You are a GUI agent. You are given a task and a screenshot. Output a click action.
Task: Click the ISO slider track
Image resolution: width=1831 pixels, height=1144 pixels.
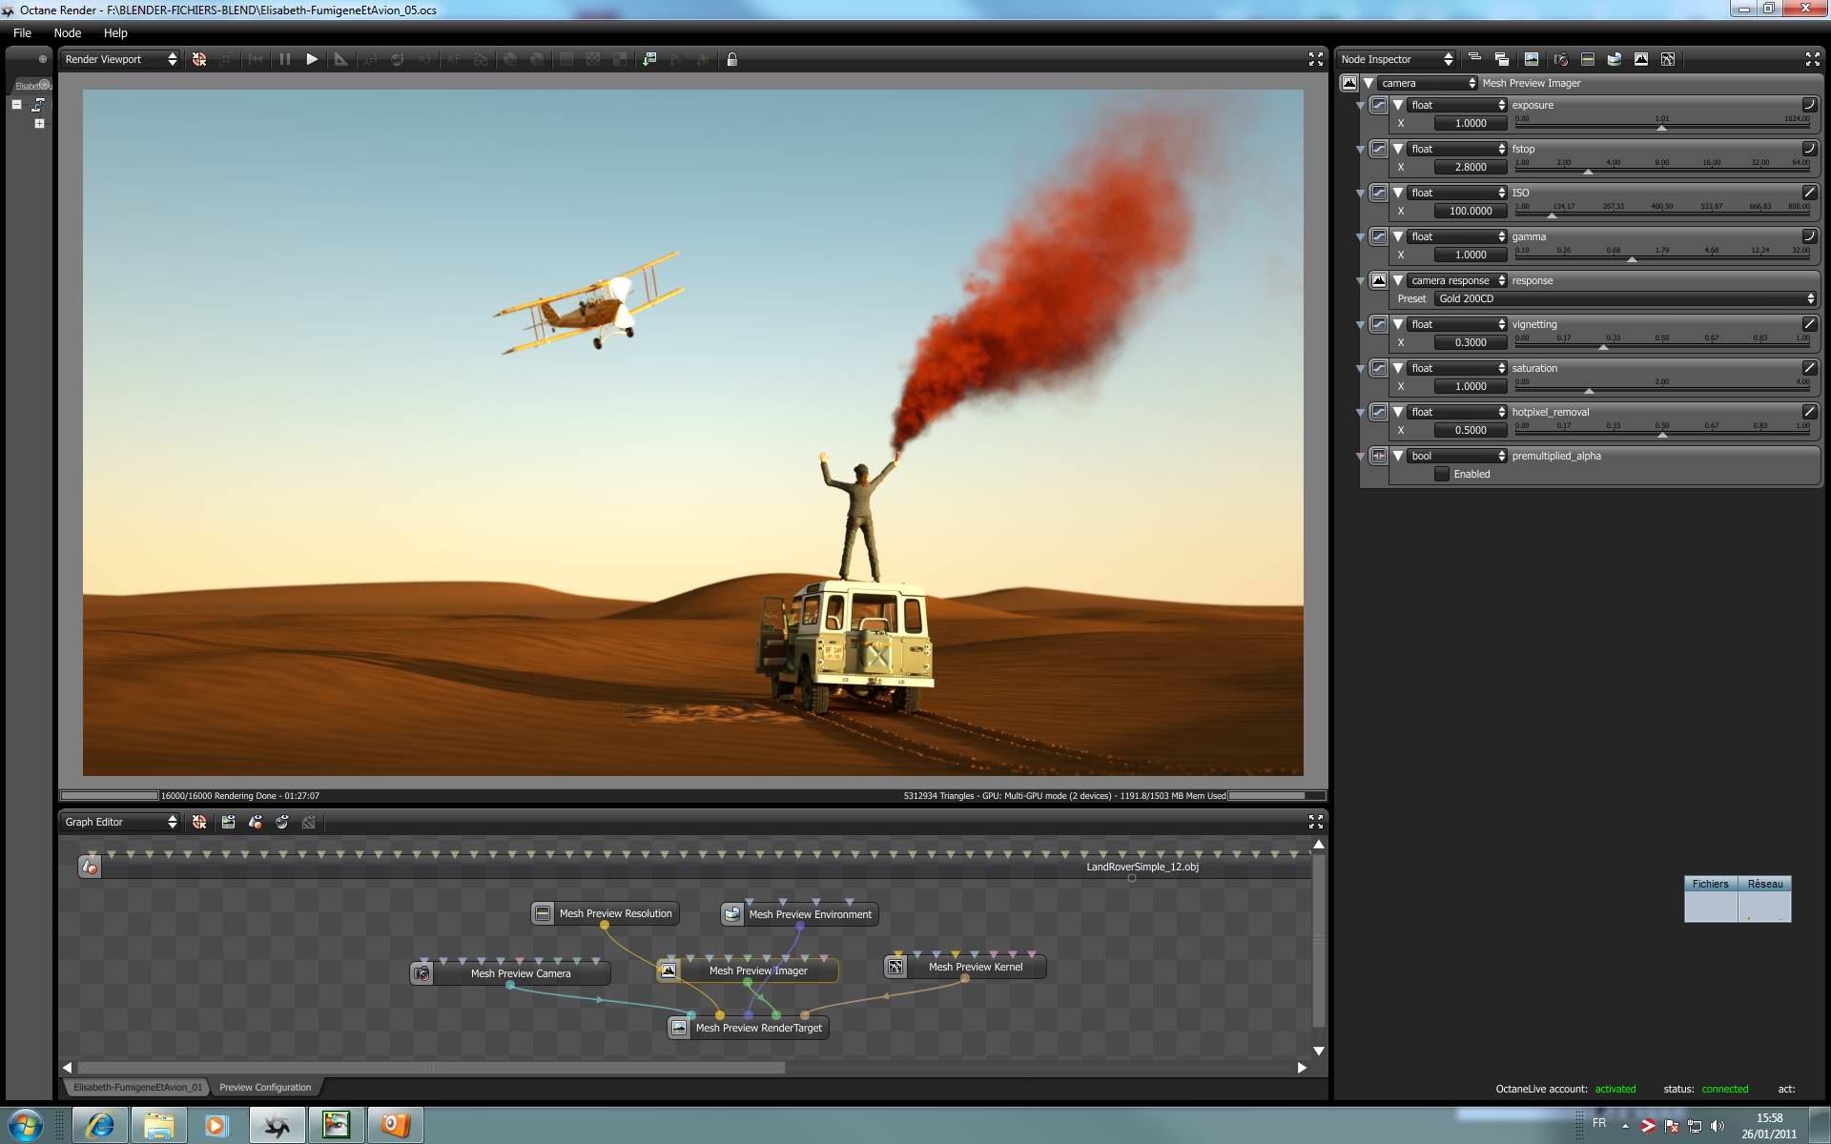(x=1661, y=215)
